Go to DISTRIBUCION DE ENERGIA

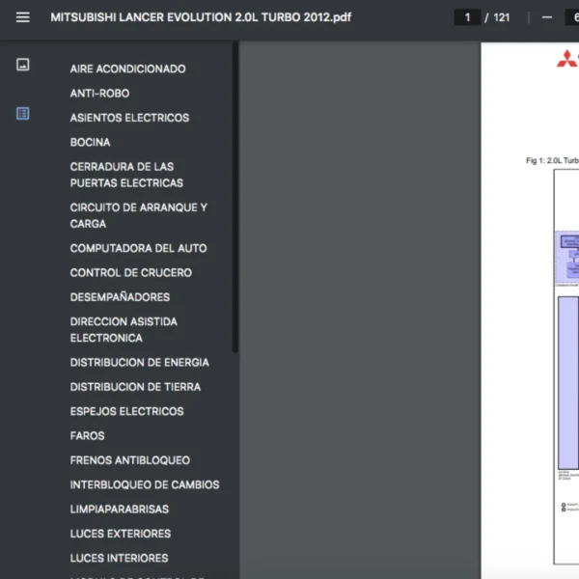click(x=139, y=363)
